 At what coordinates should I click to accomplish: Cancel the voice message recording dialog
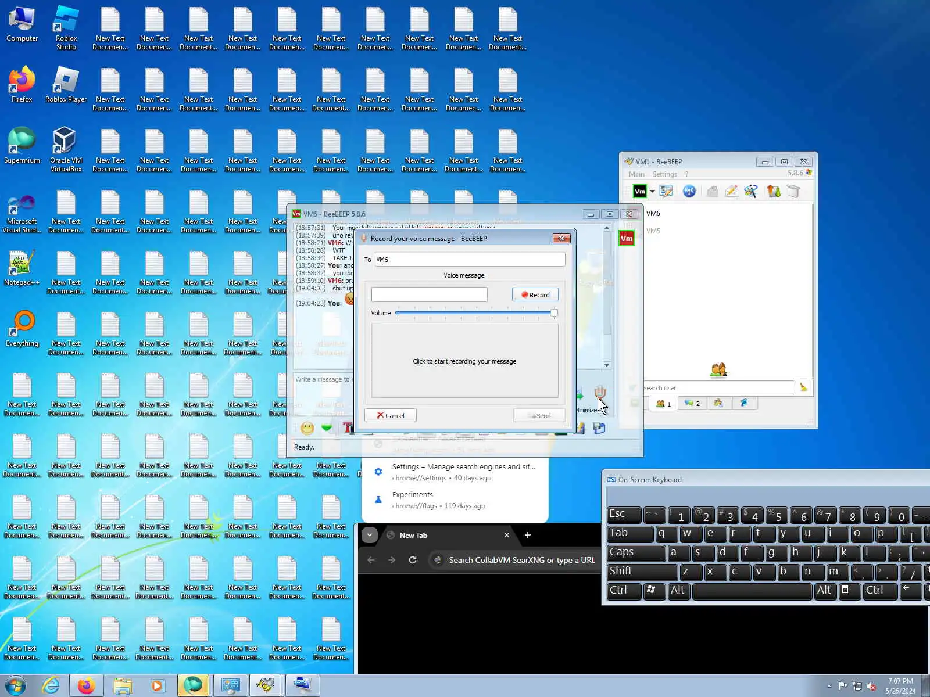point(390,415)
